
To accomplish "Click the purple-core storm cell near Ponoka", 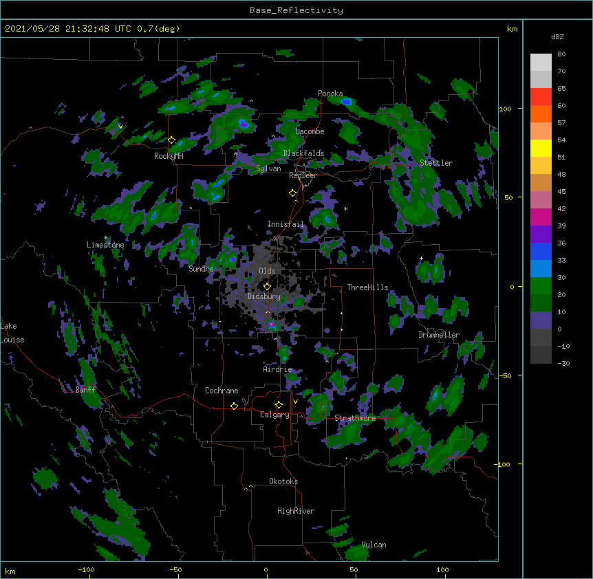I will 347,101.
